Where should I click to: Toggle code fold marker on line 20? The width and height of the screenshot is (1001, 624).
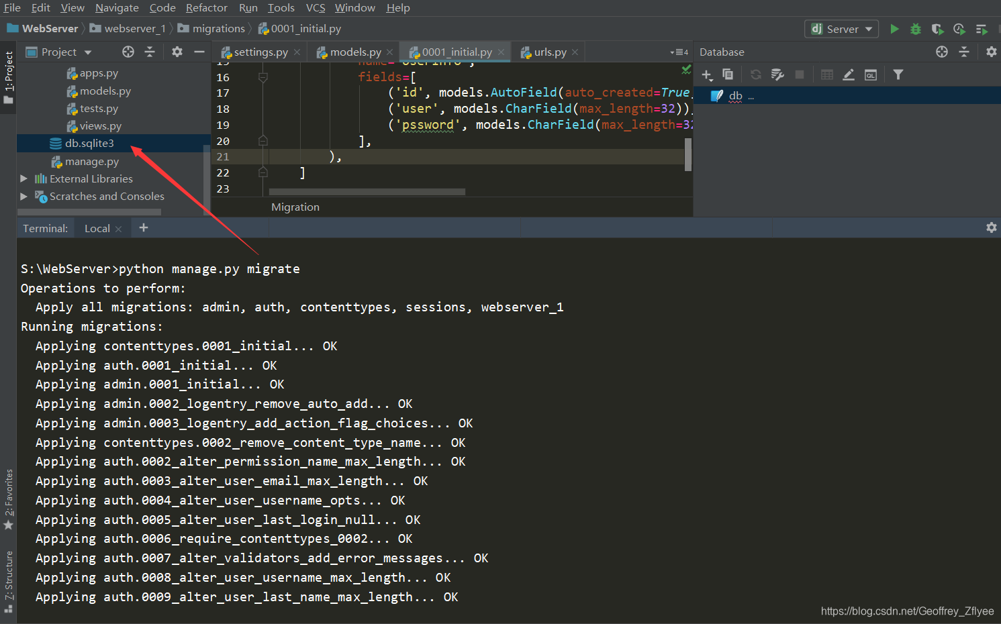pyautogui.click(x=263, y=141)
